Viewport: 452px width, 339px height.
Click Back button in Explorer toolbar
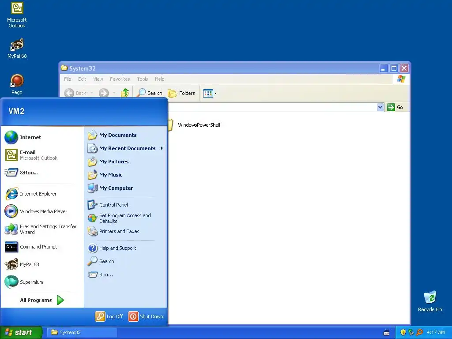click(75, 93)
